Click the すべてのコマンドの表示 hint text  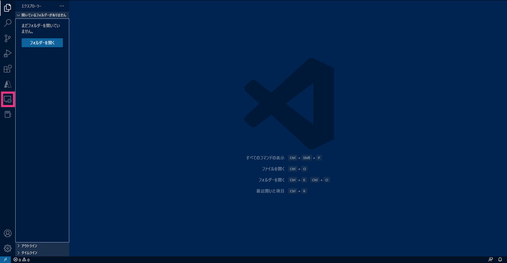coord(265,157)
